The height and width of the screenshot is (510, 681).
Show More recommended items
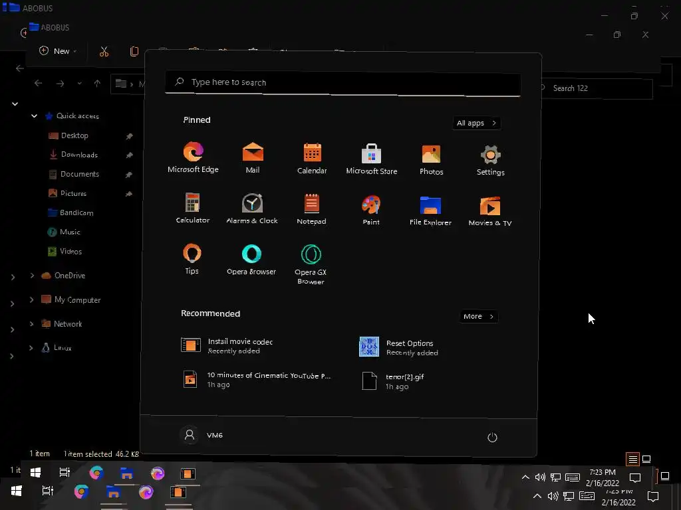pyautogui.click(x=479, y=316)
